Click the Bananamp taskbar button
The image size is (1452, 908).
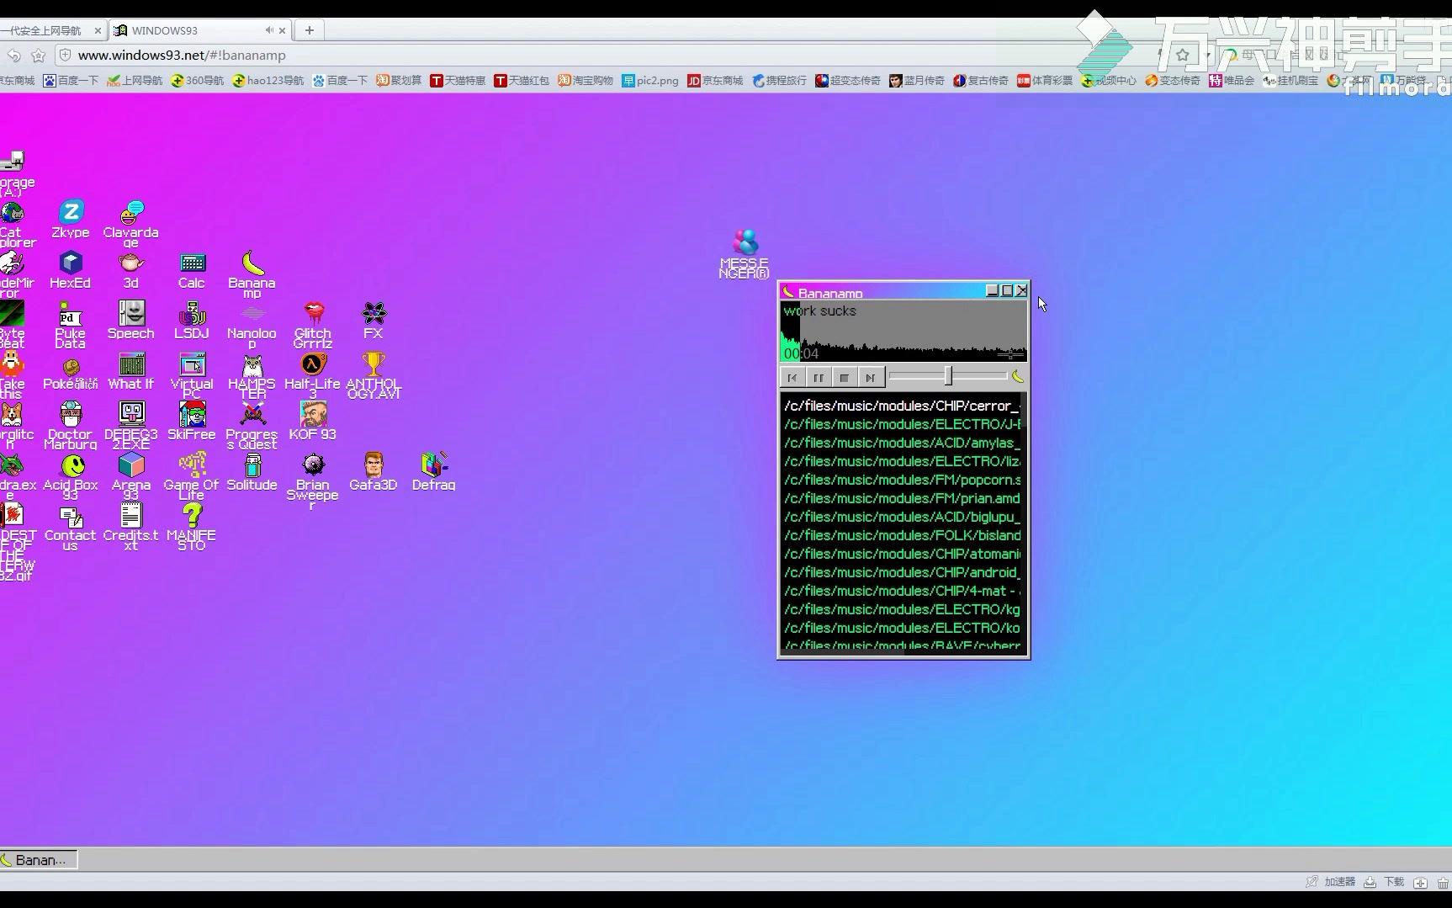pyautogui.click(x=39, y=859)
